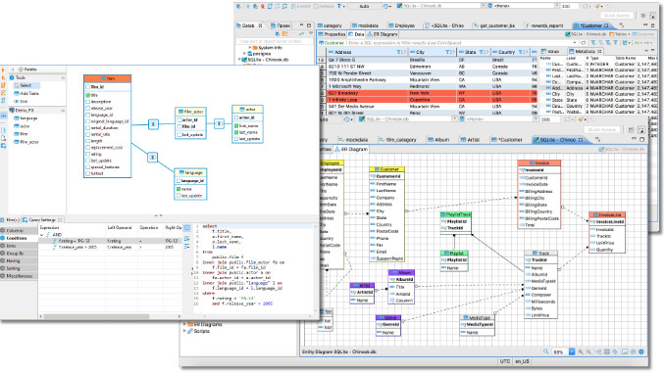Image resolution: width=665 pixels, height=373 pixels.
Task: Collapse the AND condition tree node
Action: click(41, 235)
